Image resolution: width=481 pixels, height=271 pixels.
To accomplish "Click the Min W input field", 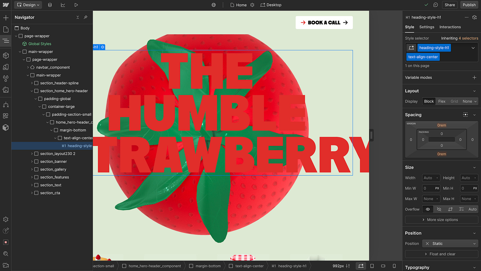I will (x=431, y=188).
